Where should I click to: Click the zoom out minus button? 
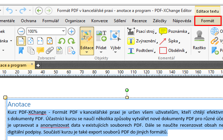pos(21,31)
